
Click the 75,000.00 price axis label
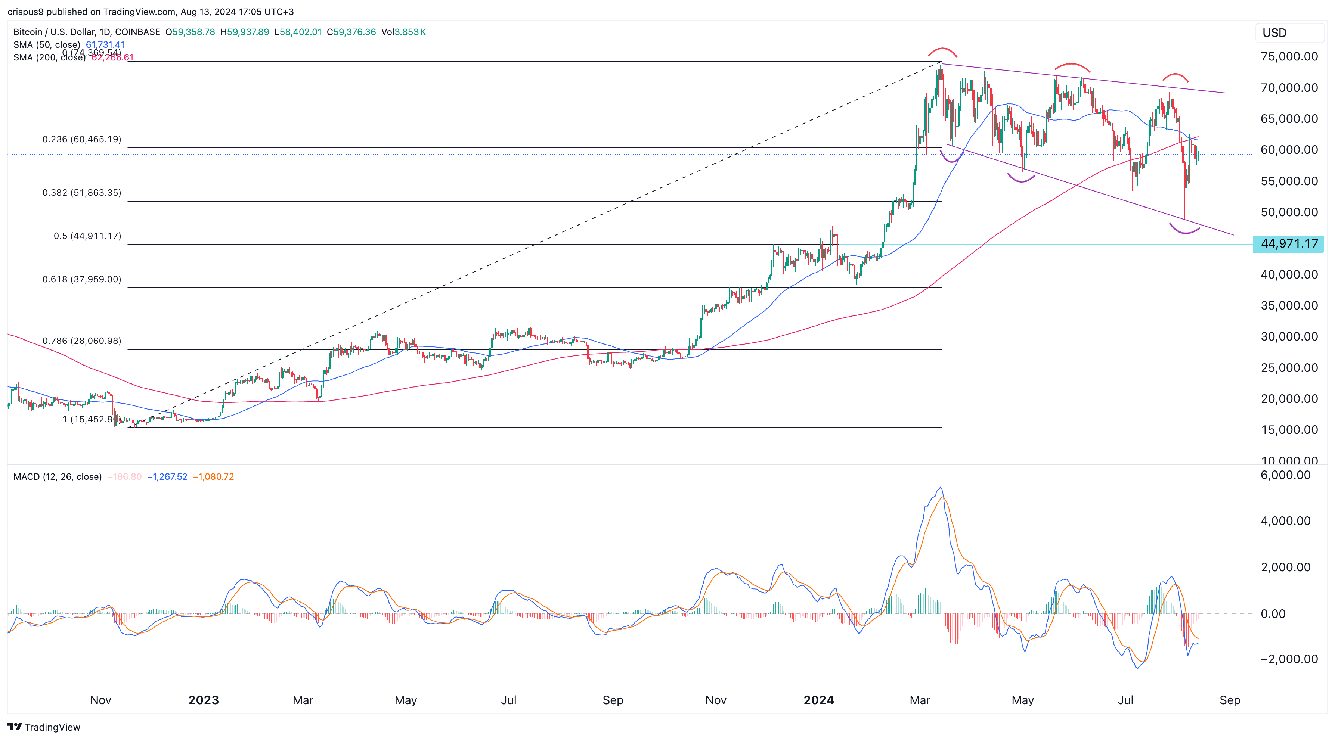(x=1289, y=56)
